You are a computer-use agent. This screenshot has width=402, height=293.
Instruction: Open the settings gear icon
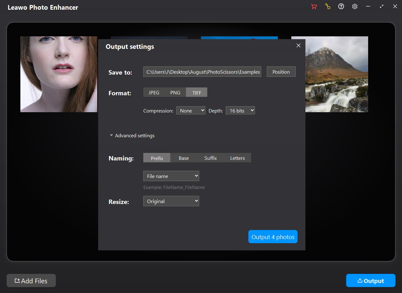coord(355,7)
